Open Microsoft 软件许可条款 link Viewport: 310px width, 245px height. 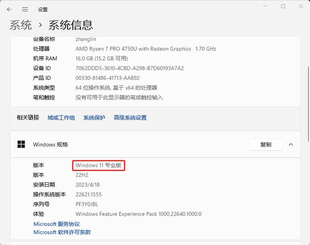coord(62,232)
